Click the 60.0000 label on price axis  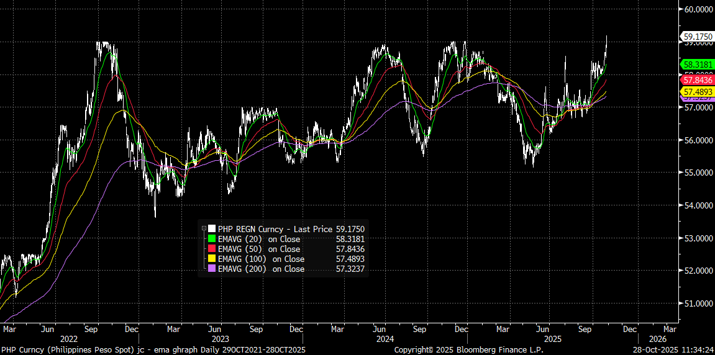pos(697,9)
